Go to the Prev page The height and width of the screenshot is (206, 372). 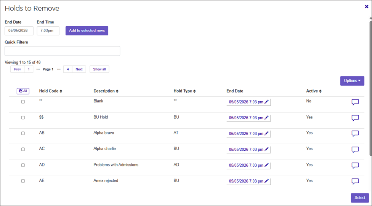[17, 69]
